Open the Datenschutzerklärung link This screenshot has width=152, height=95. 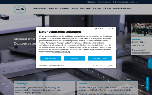[61, 52]
